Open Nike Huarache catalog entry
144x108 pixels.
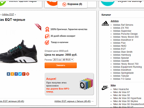coord(121,89)
